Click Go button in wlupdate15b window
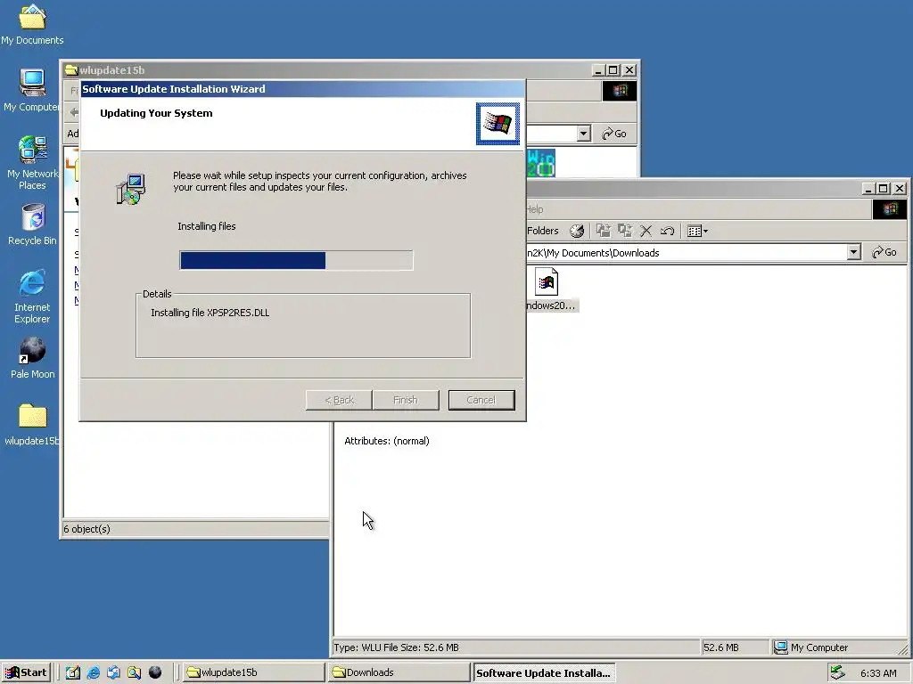 (614, 134)
